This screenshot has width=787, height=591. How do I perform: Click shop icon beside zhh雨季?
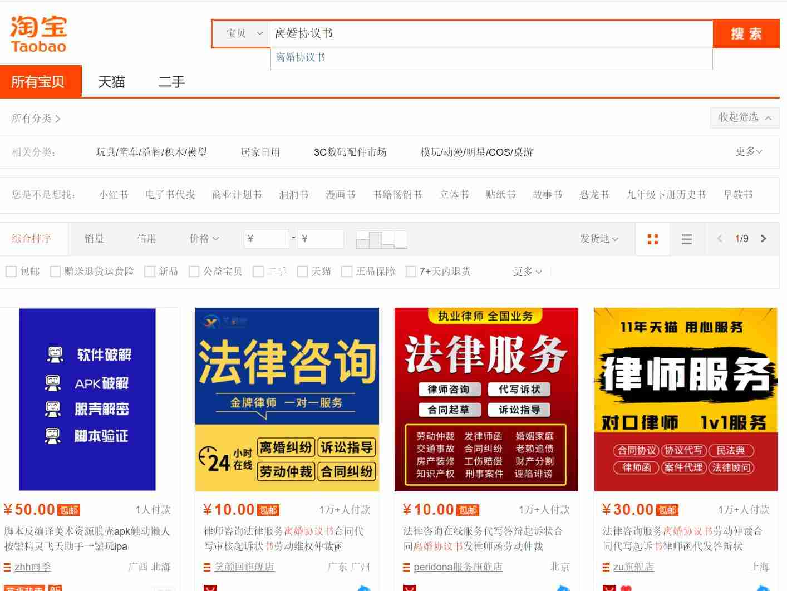[7, 568]
